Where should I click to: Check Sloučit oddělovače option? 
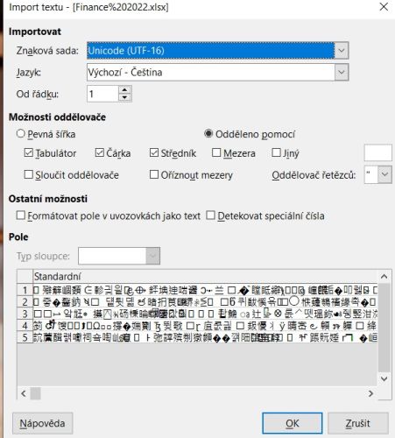[x=29, y=174]
